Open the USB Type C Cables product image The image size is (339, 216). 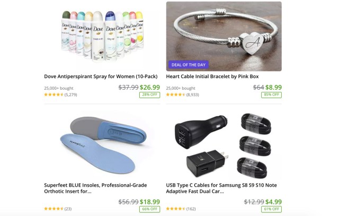[224, 144]
